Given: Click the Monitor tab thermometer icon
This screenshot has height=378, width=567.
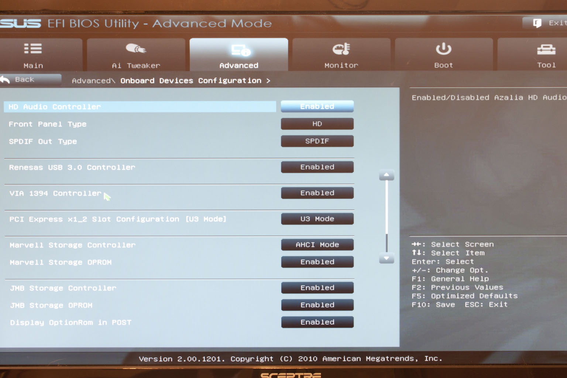Looking at the screenshot, I should coord(341,49).
